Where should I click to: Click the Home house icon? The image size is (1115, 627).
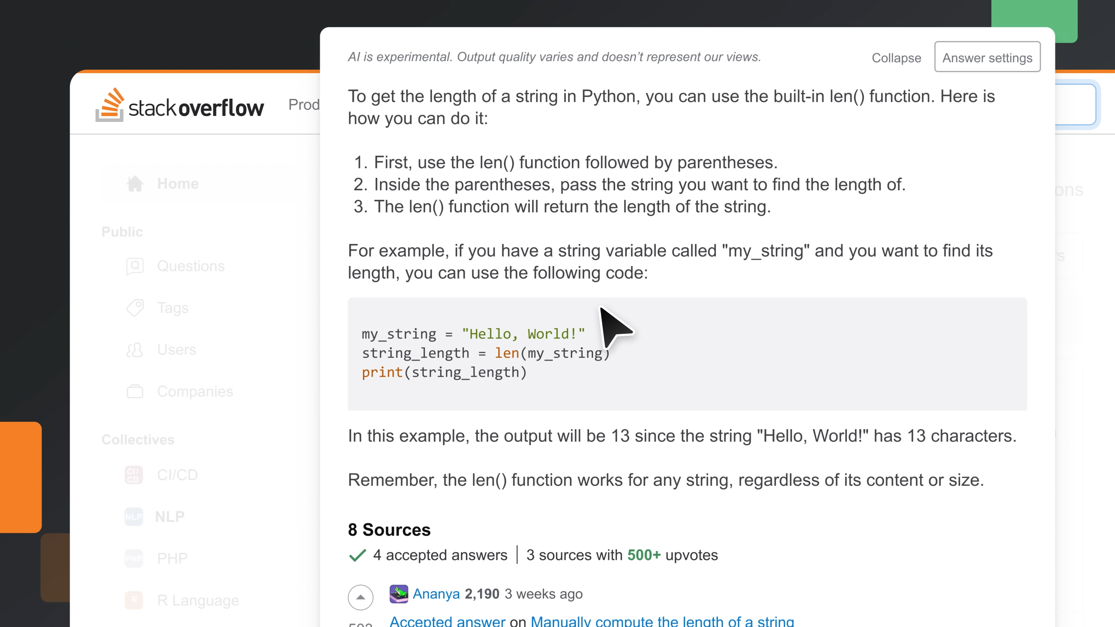135,183
